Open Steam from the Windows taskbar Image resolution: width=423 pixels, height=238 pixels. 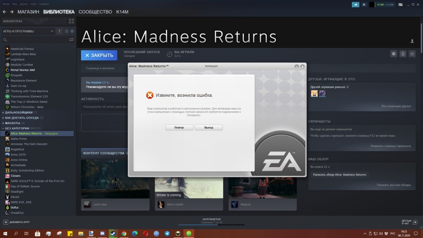click(113, 234)
